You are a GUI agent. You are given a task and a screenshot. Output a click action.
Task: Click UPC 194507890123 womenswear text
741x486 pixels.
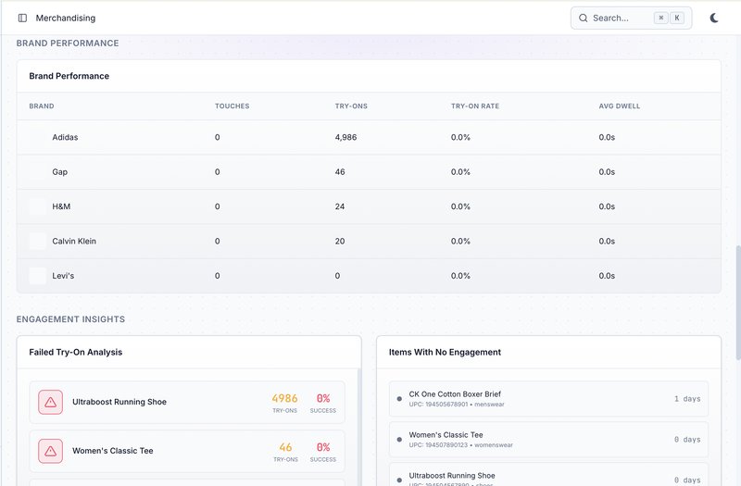point(460,445)
